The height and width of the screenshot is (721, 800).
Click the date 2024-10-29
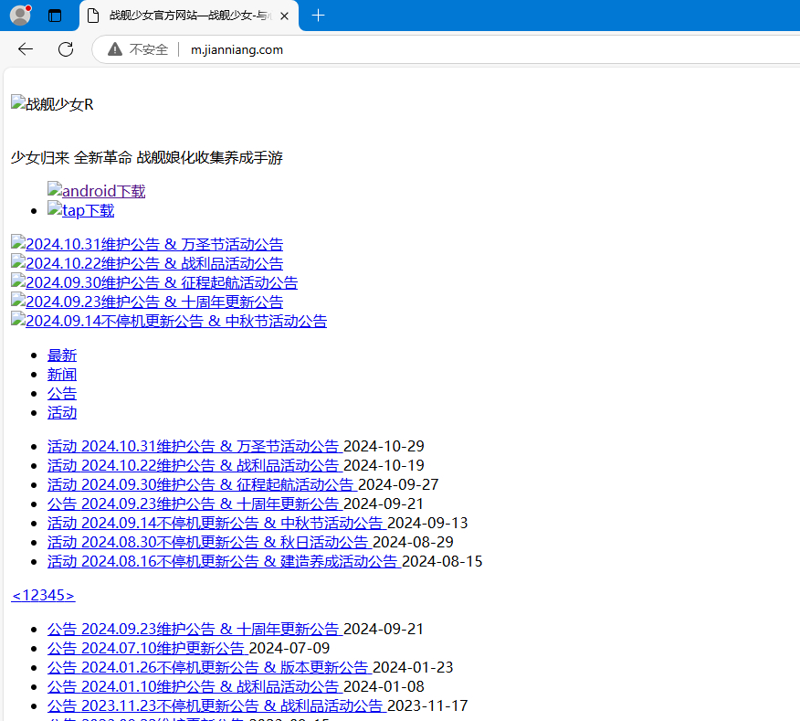(x=384, y=446)
